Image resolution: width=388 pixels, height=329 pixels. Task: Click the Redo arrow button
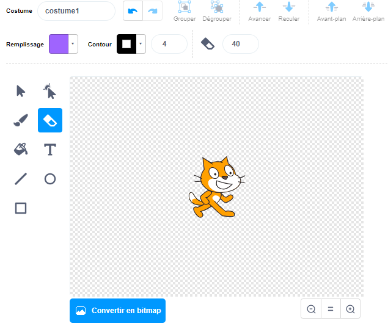click(152, 11)
